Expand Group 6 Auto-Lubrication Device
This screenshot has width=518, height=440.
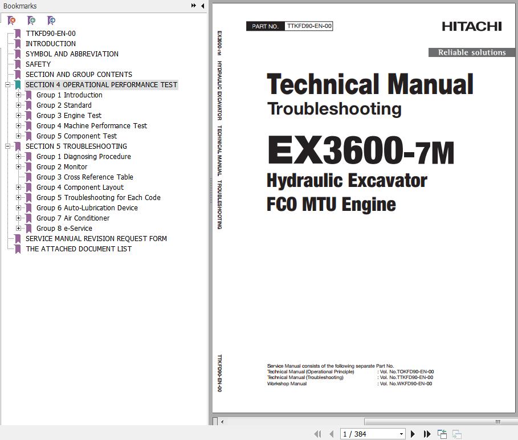pyautogui.click(x=18, y=208)
